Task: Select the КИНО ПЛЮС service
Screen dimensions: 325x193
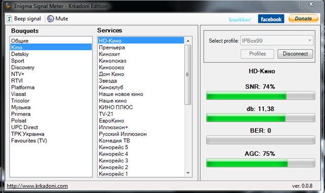Action: [x=141, y=107]
